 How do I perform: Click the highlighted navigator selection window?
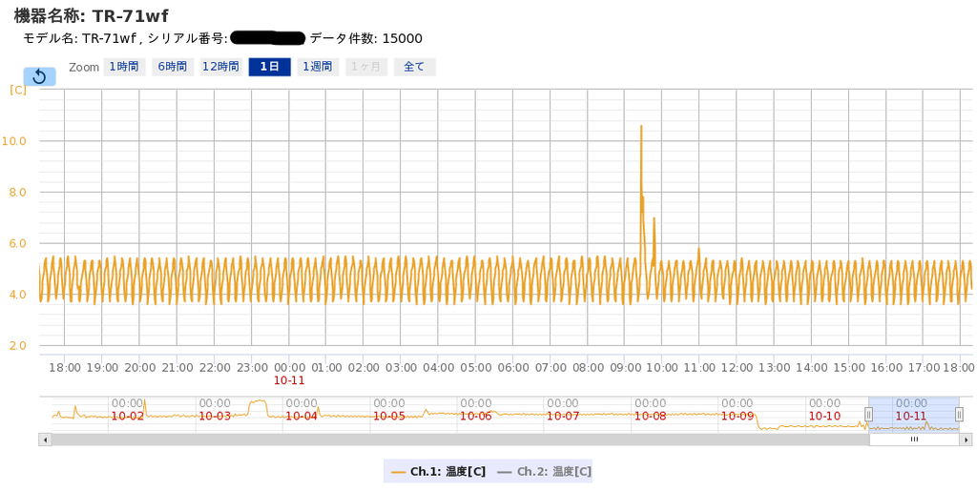914,414
